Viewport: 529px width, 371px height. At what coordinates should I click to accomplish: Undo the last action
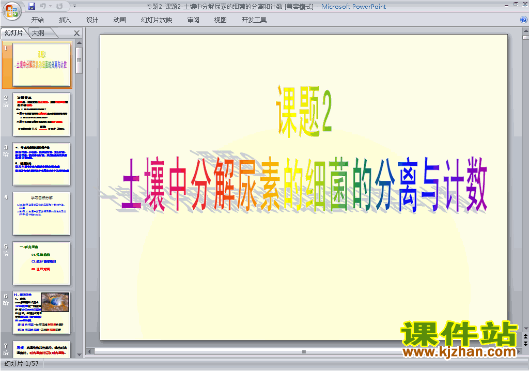tap(43, 6)
